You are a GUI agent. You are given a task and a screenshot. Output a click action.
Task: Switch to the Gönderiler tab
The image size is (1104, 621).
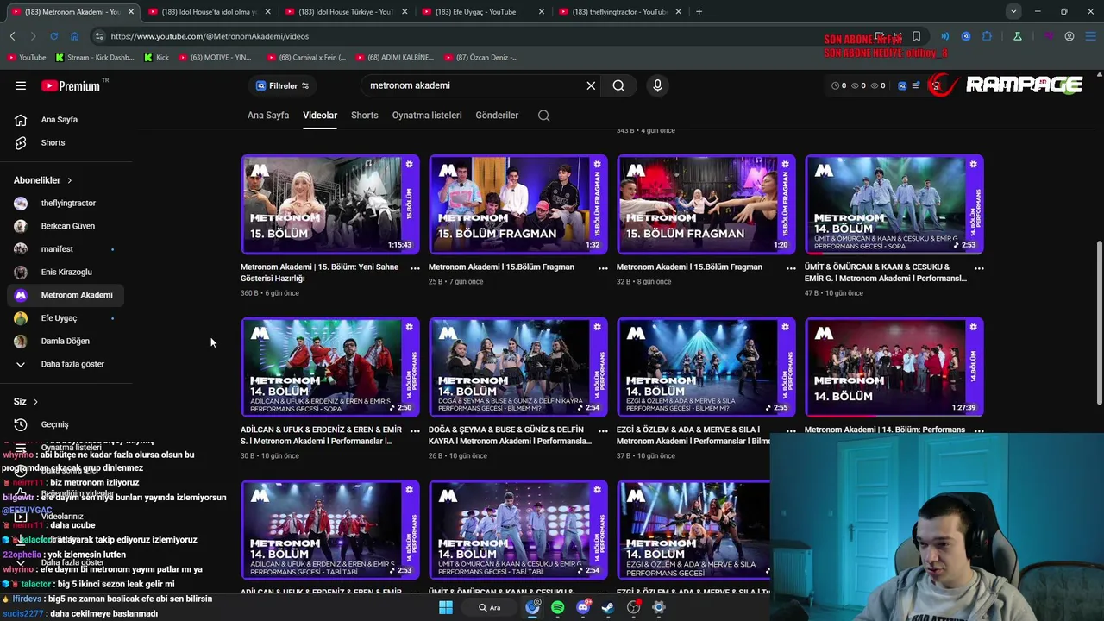click(x=497, y=115)
